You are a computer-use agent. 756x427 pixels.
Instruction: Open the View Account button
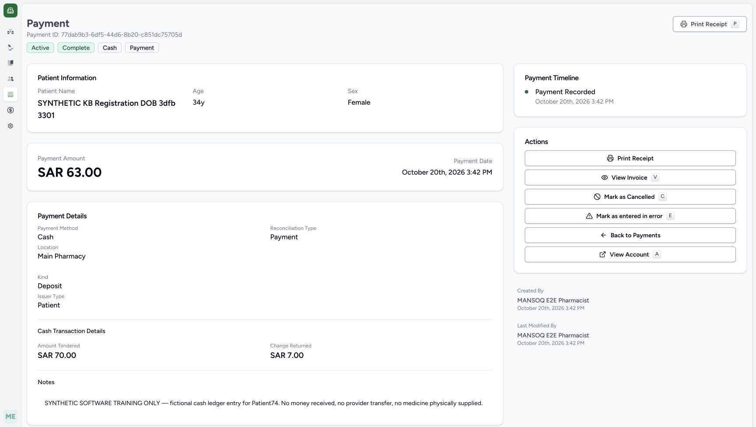coord(630,254)
